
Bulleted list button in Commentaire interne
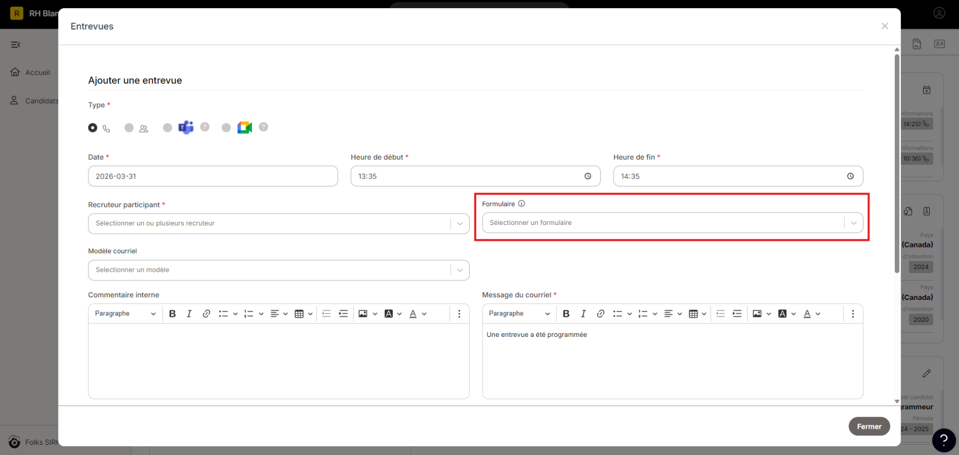[x=223, y=314]
